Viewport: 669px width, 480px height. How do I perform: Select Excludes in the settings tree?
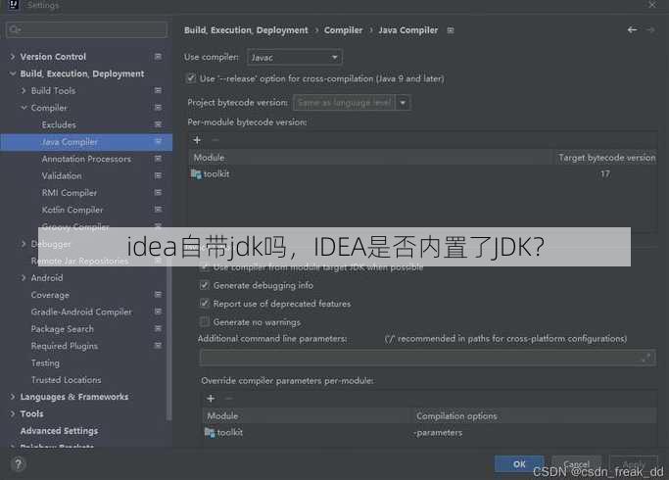pyautogui.click(x=59, y=124)
